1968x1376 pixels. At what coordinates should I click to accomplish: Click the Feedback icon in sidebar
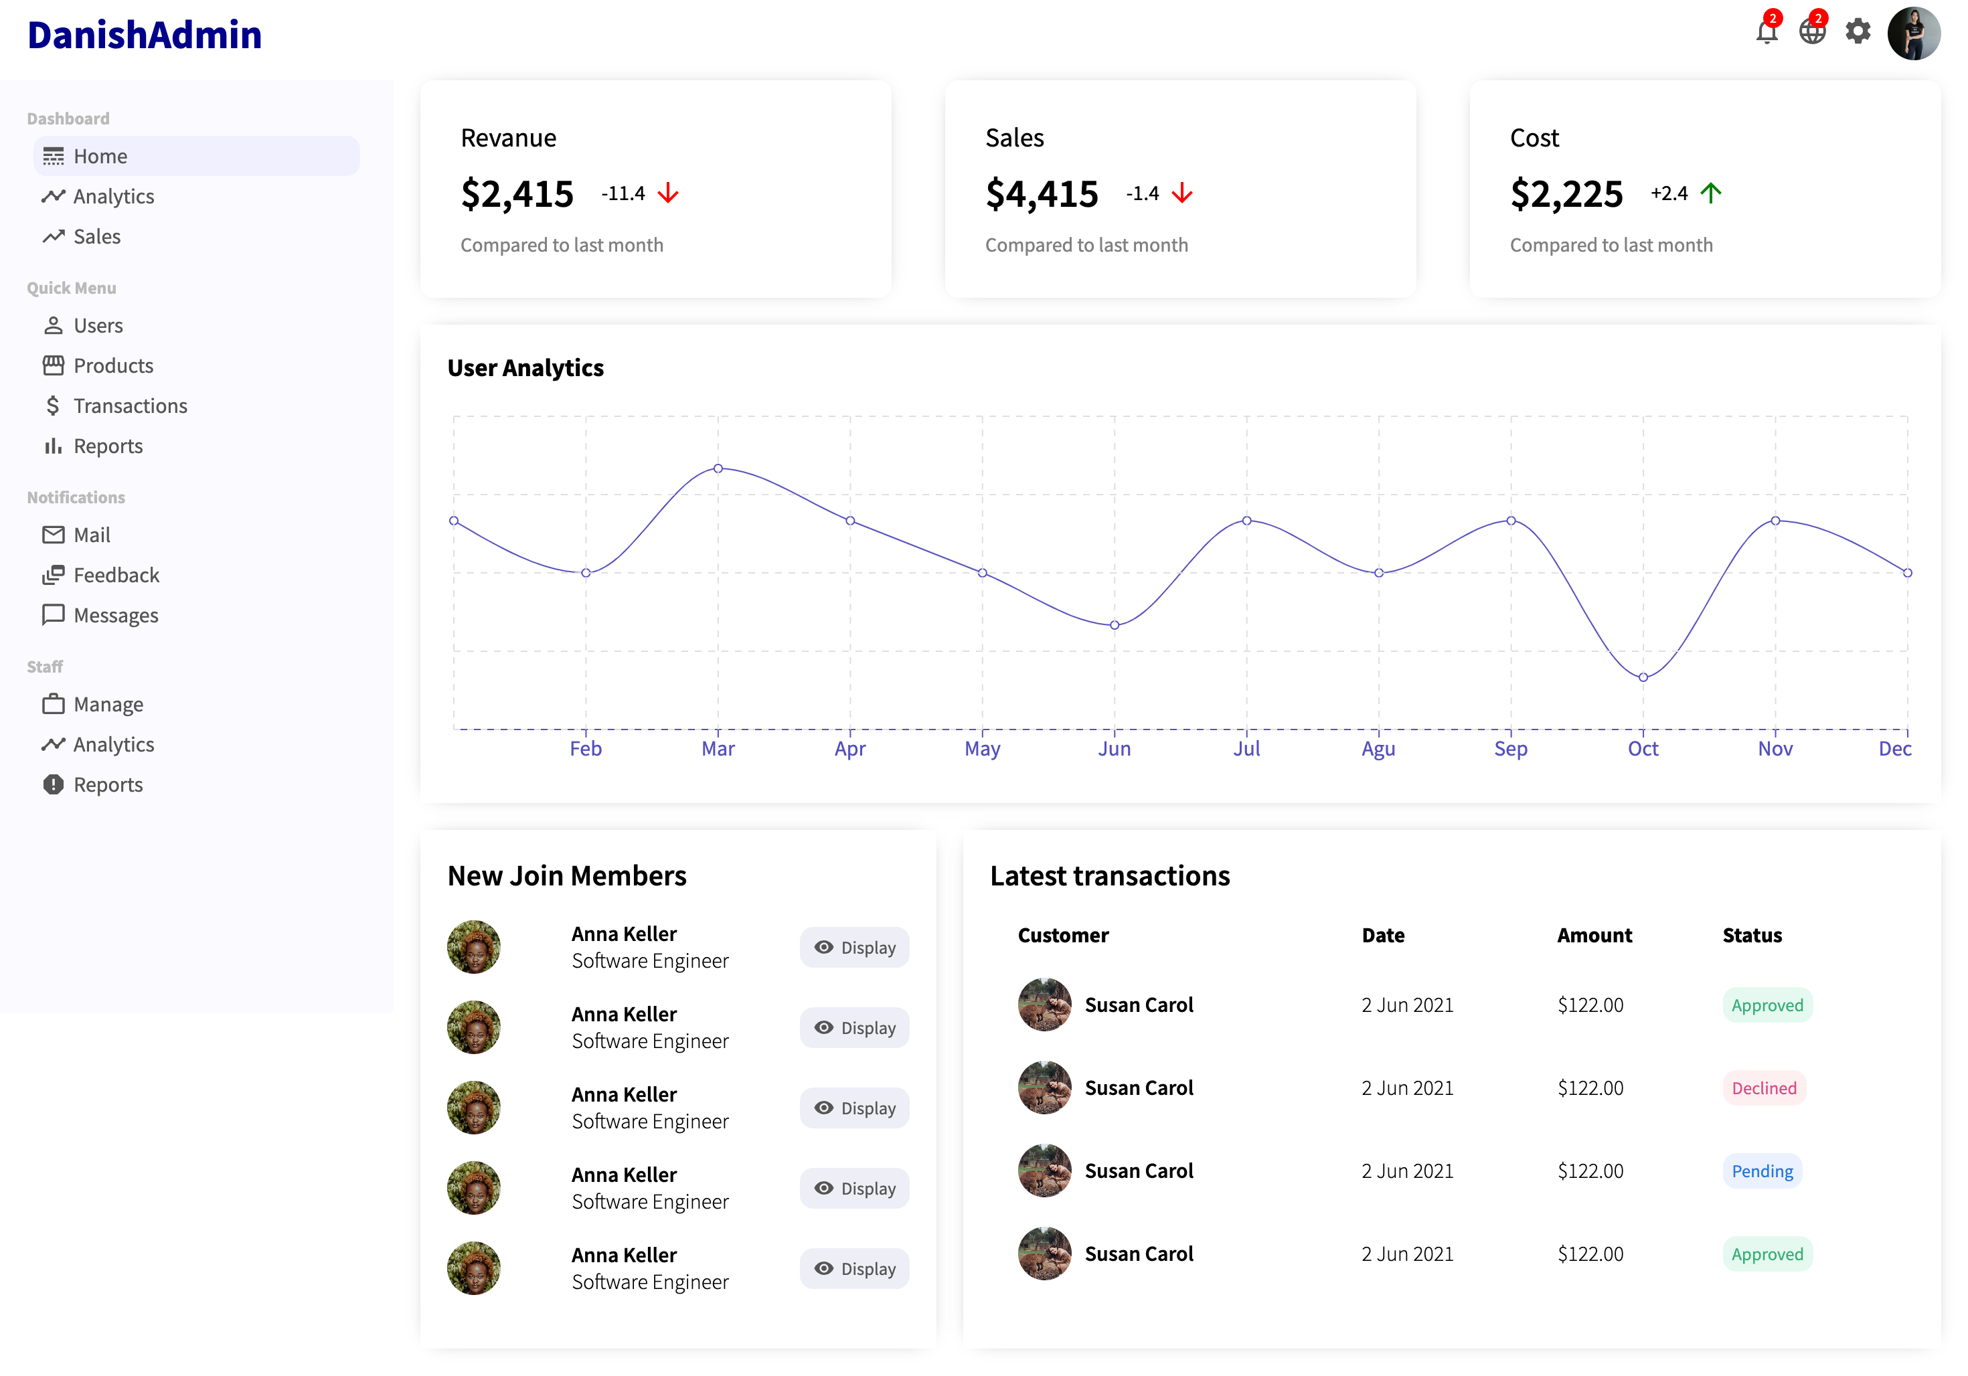(x=53, y=575)
